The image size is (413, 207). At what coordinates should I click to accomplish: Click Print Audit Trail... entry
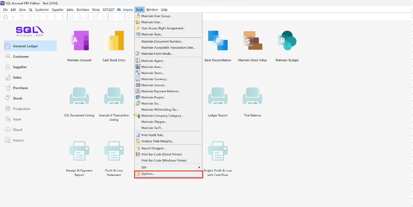coord(153,135)
